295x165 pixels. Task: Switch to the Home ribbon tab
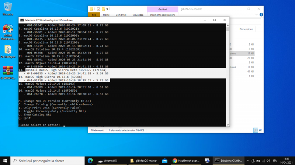[106, 15]
